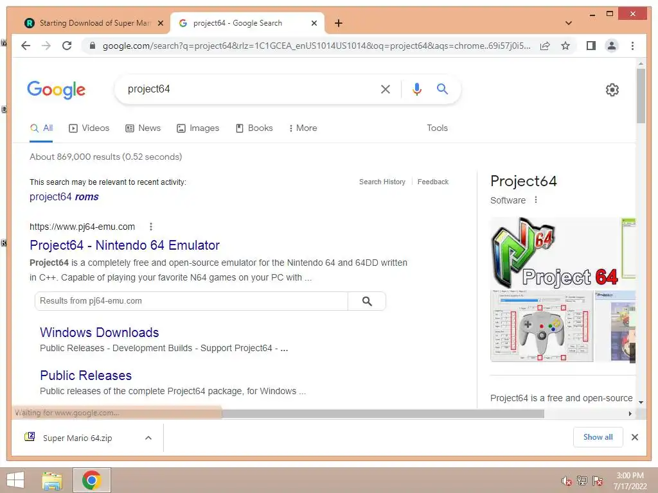Open Super Mario 64.zip download
658x493 pixels.
pos(78,438)
